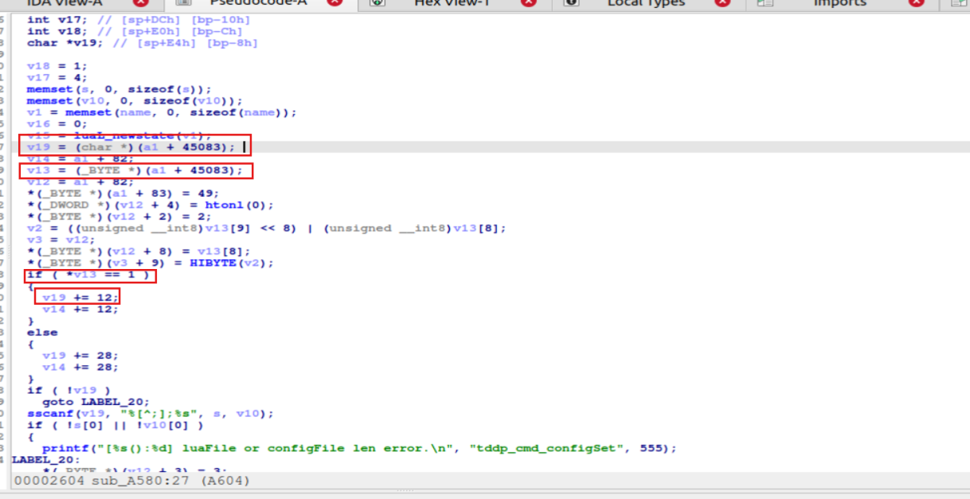
Task: Click the Pseudocode-A tab icon
Action: (x=182, y=3)
